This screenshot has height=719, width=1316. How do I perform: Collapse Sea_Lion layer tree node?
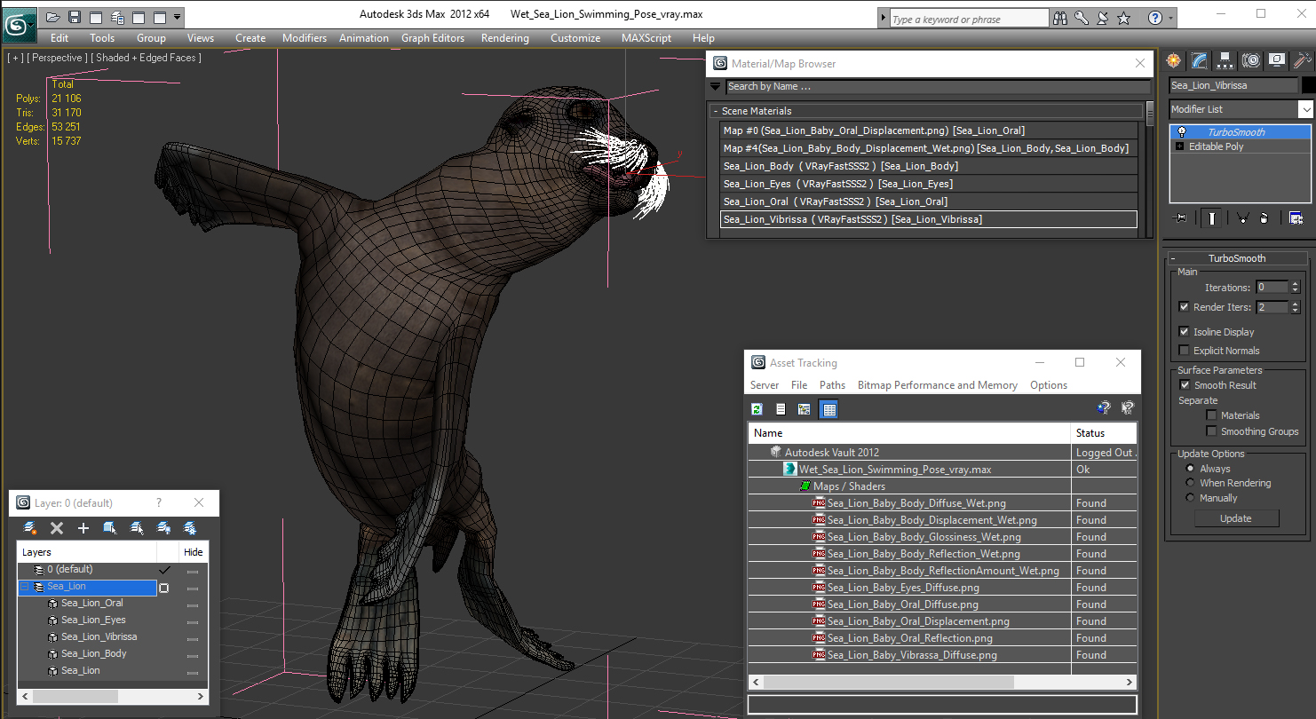(x=24, y=587)
